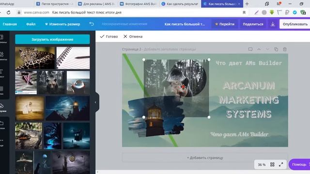Screen dimensions: 310x174
Task: Open the Background sidebar panel
Action: pos(2,90)
